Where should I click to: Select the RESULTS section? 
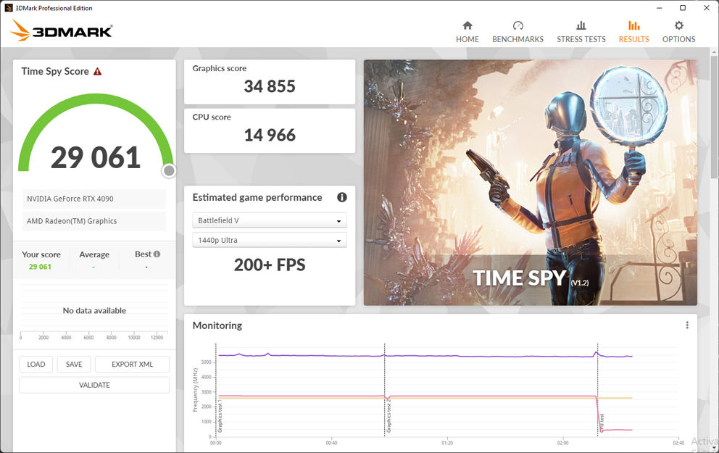point(633,32)
